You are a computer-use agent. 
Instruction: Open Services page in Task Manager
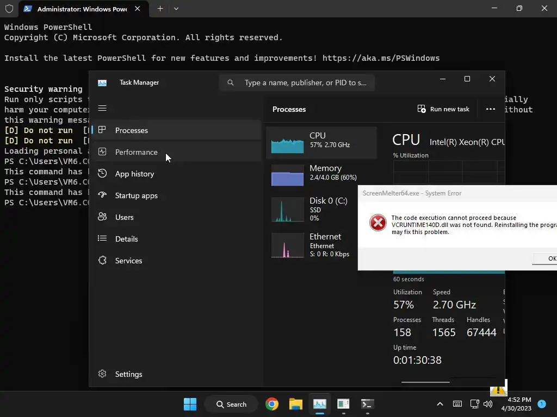point(177,260)
